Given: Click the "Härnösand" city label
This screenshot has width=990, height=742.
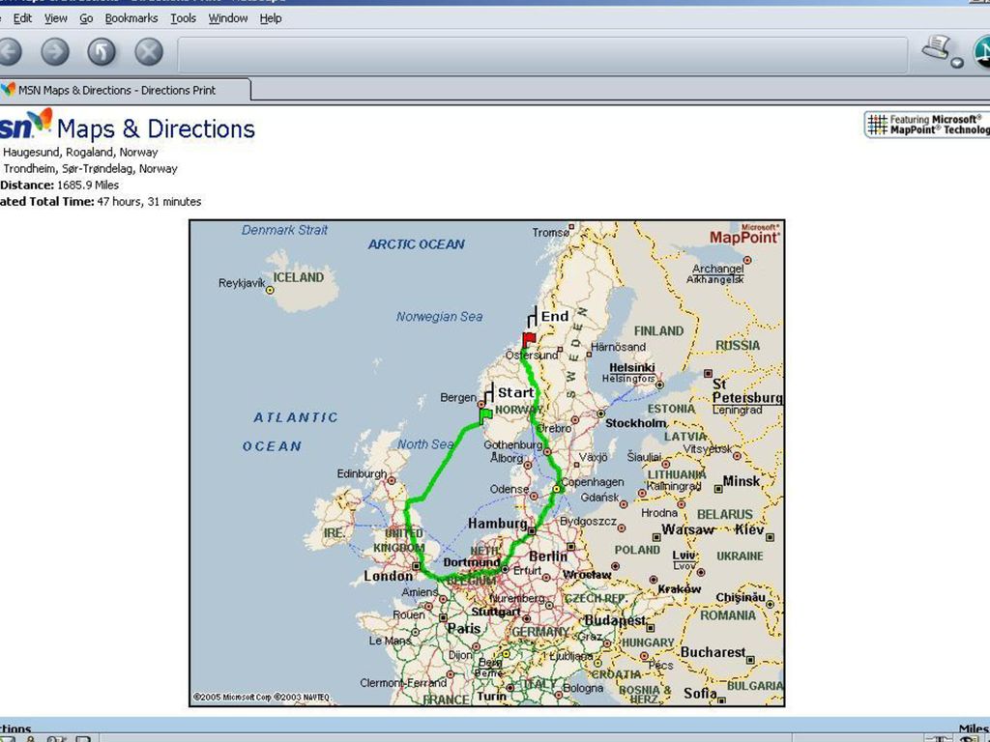Looking at the screenshot, I should coord(618,347).
